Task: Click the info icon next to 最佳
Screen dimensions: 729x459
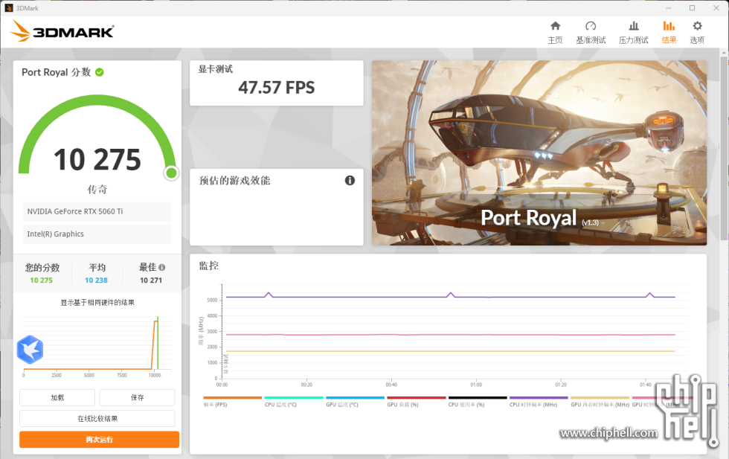Action: [162, 267]
